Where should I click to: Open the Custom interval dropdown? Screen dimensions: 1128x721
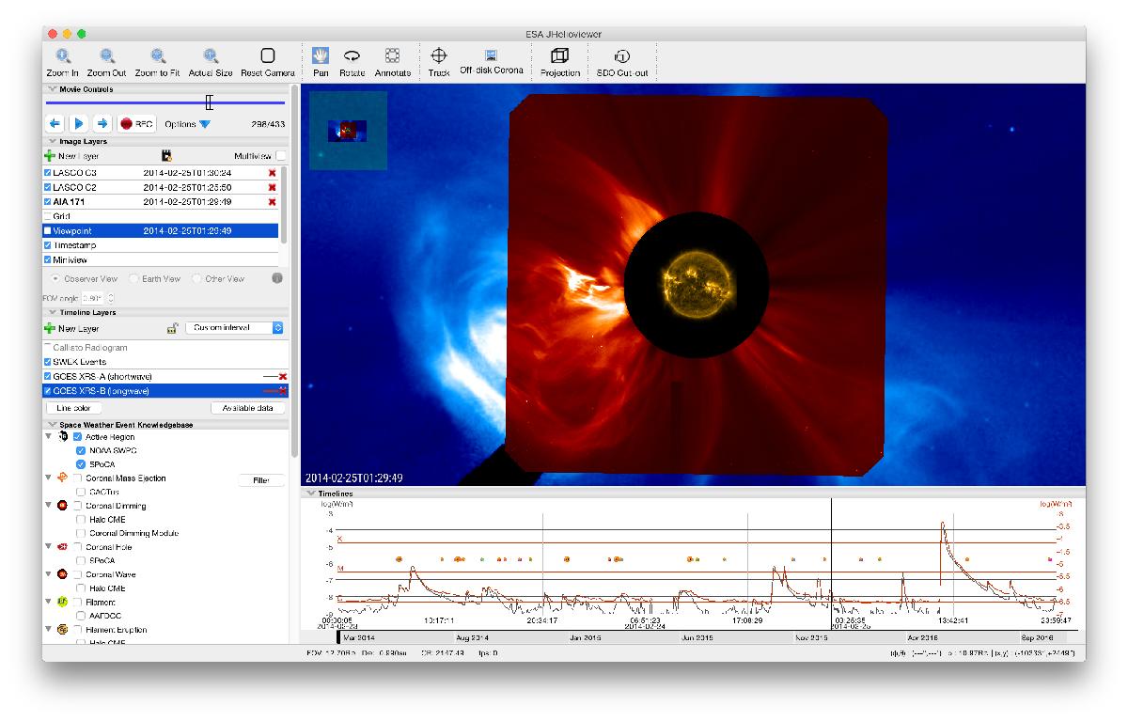coord(233,328)
